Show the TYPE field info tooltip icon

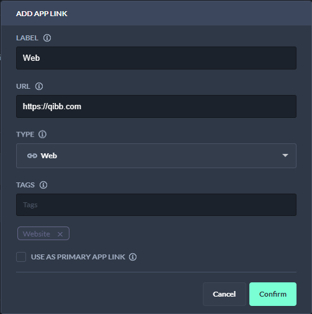click(42, 135)
